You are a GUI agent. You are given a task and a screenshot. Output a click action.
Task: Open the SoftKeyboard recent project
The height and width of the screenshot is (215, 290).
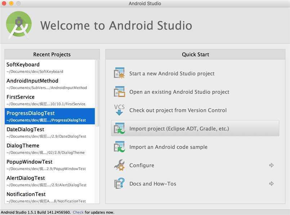pyautogui.click(x=50, y=68)
